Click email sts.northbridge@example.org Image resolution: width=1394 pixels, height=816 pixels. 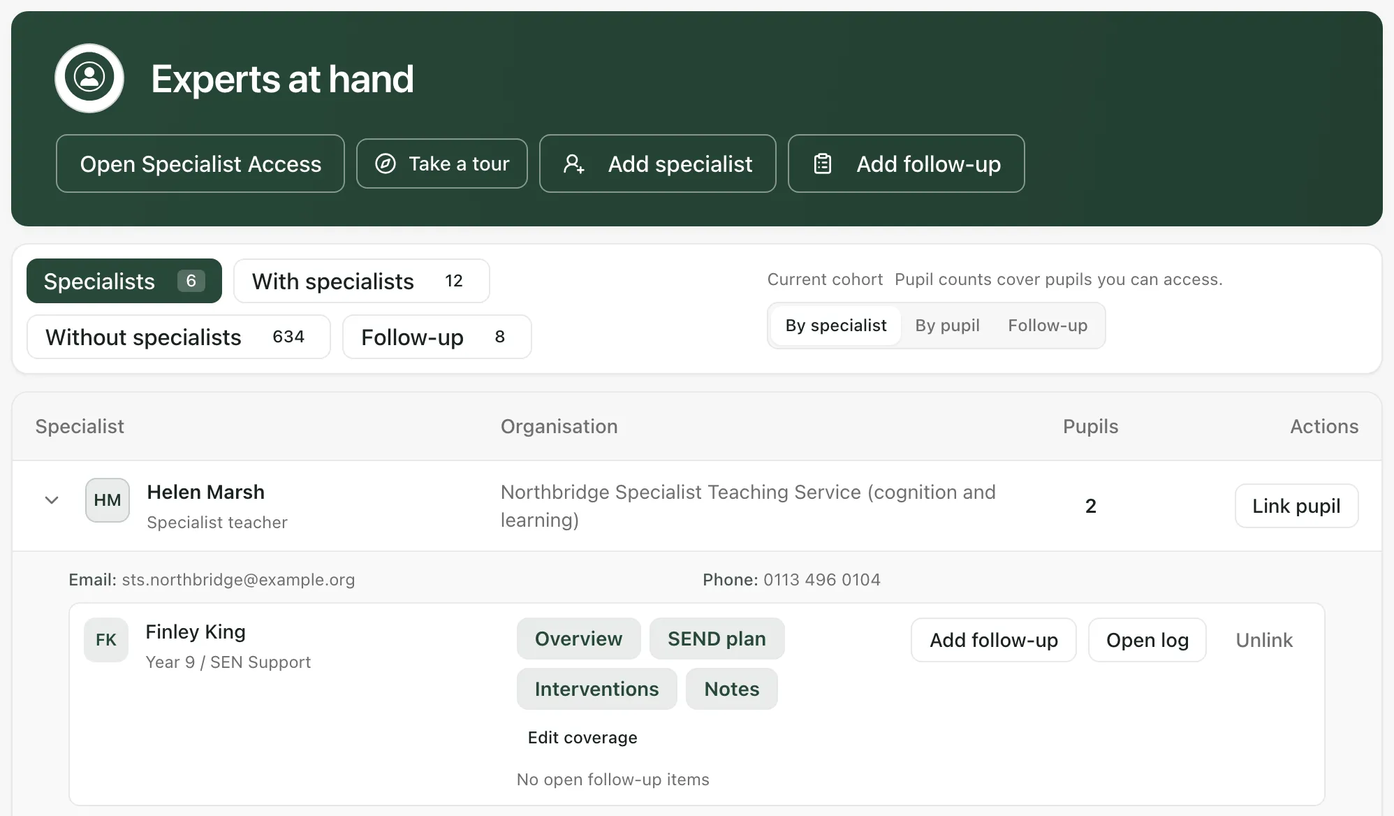click(x=238, y=580)
